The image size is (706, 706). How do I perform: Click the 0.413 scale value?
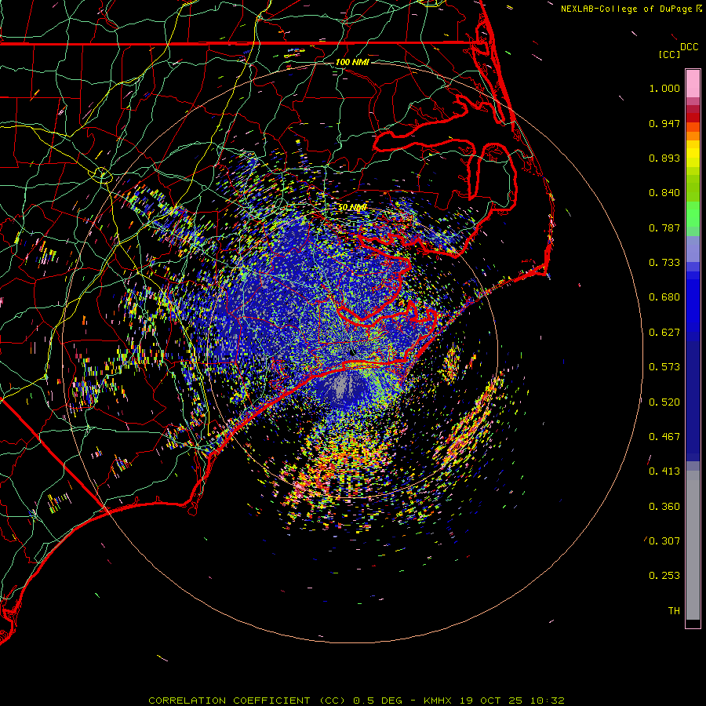tap(664, 471)
